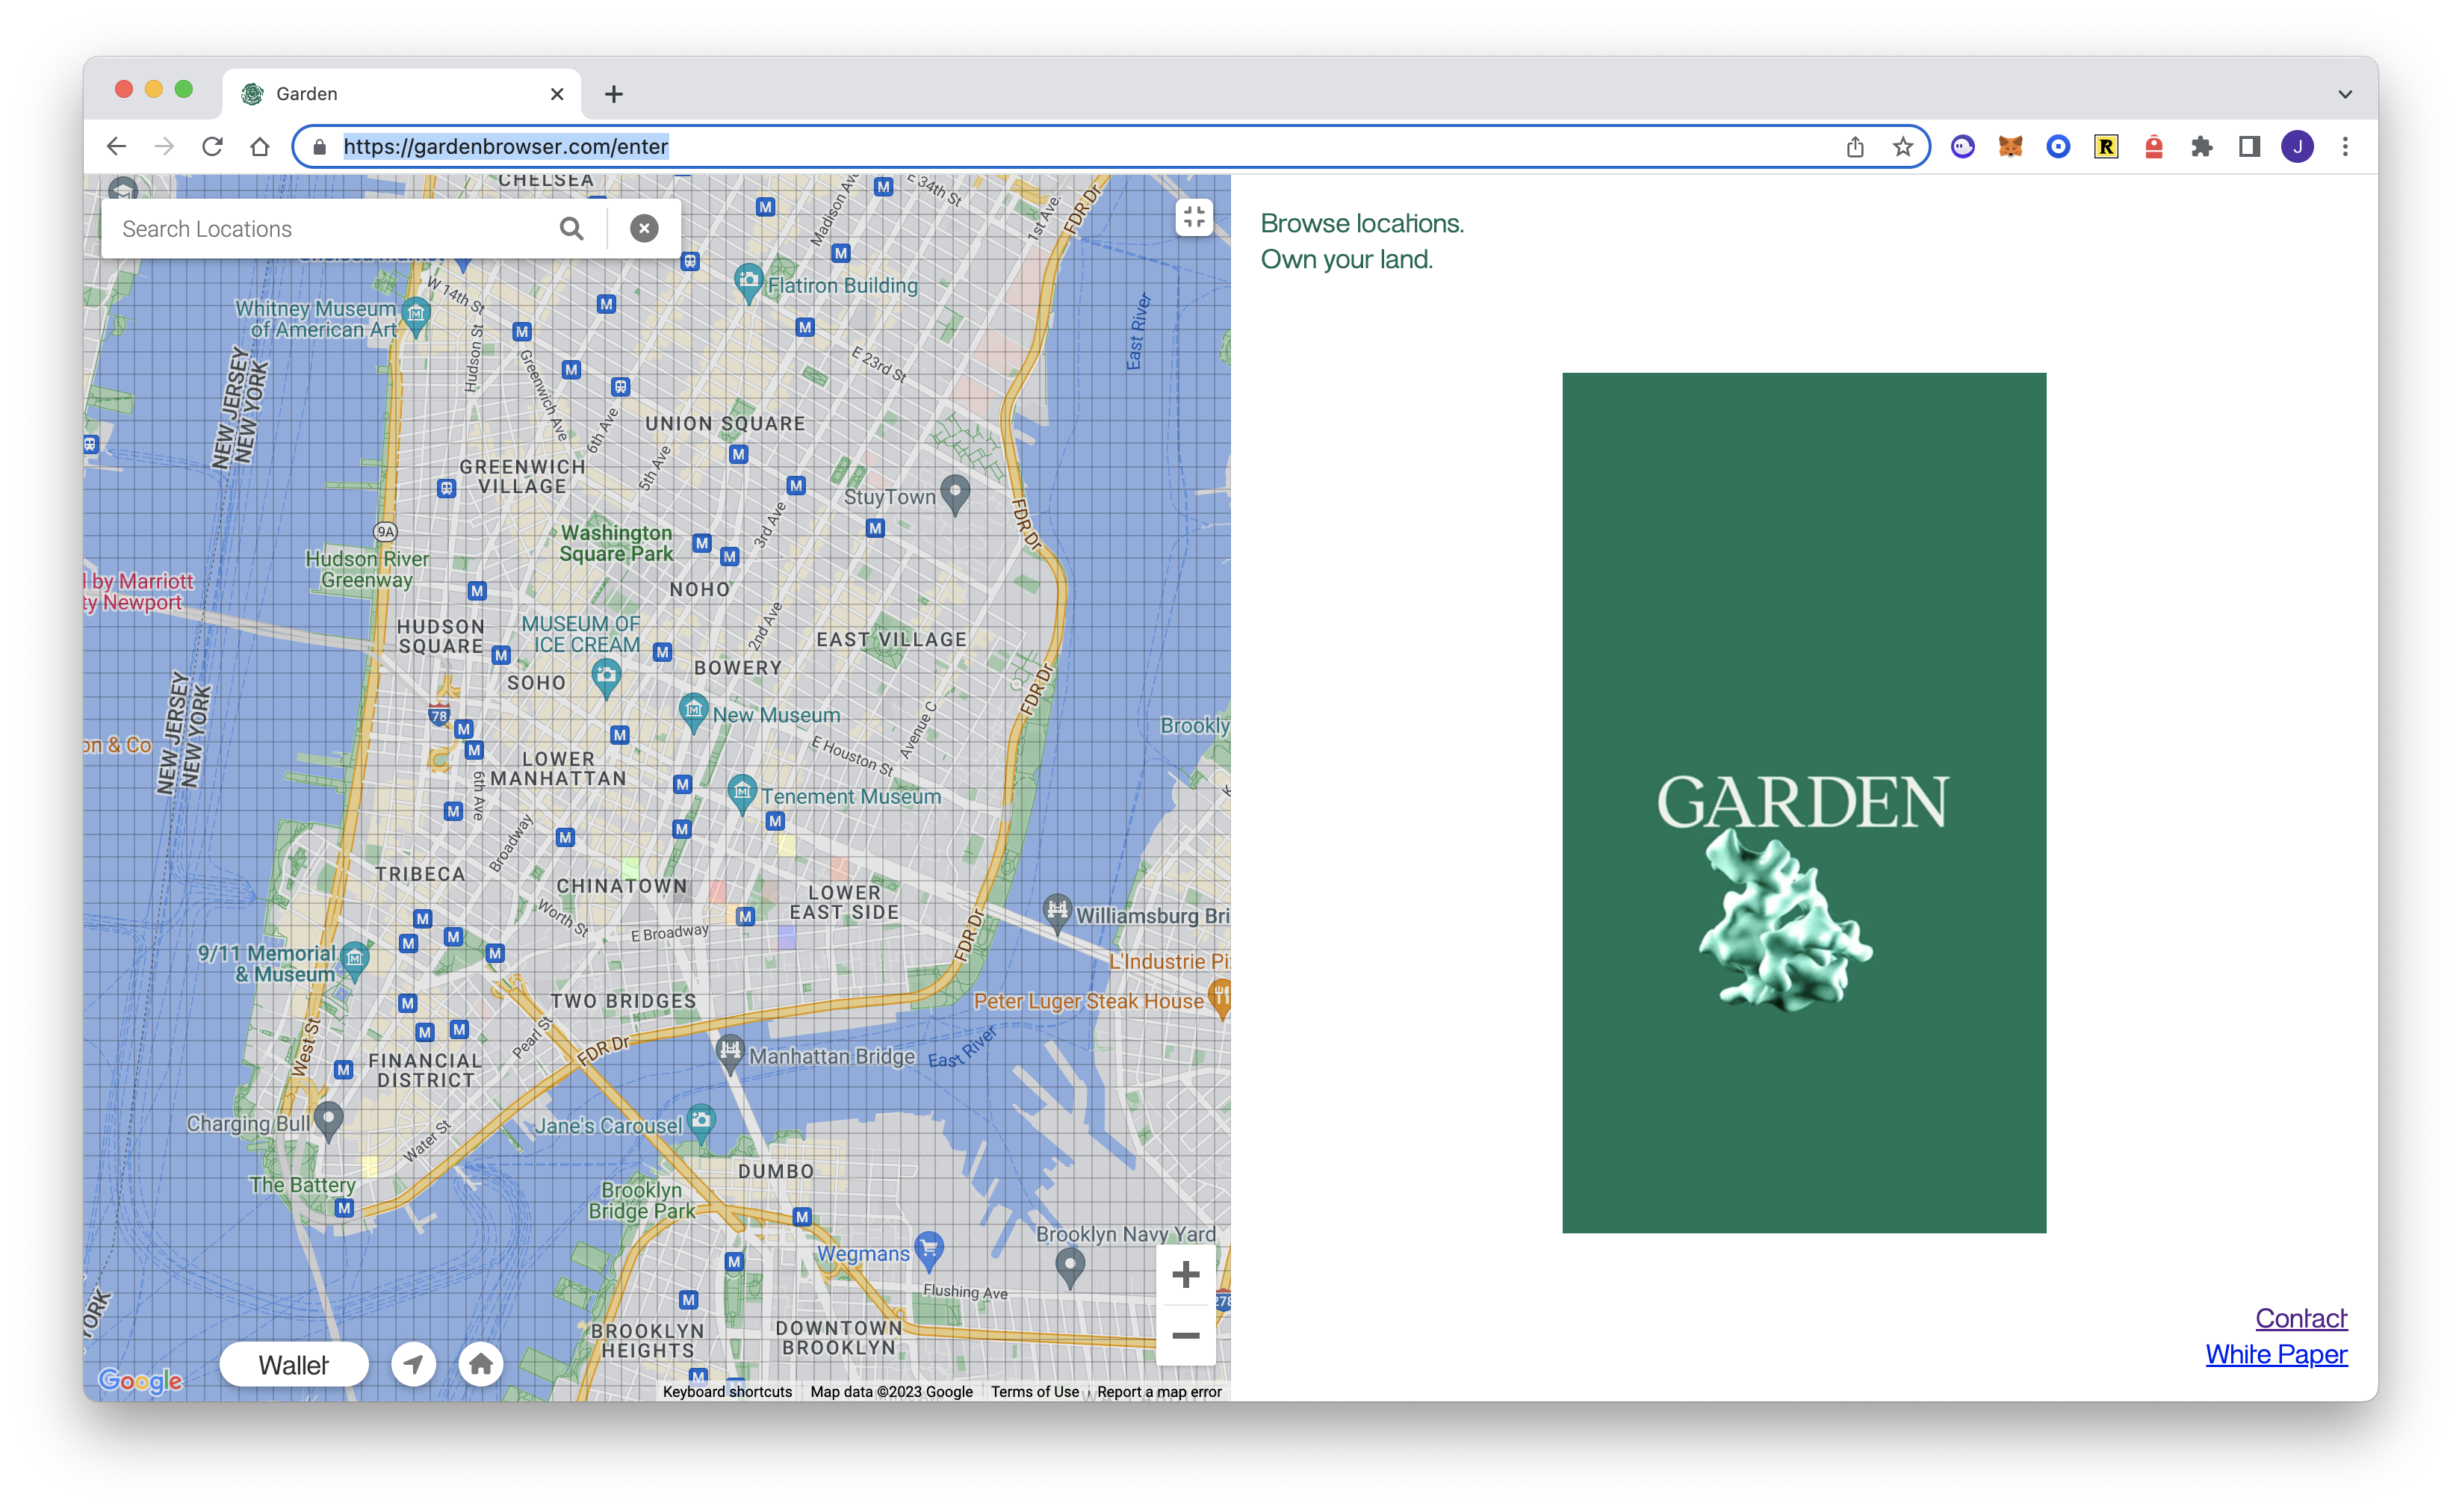Open the Wallet button
The height and width of the screenshot is (1512, 2462).
(294, 1364)
